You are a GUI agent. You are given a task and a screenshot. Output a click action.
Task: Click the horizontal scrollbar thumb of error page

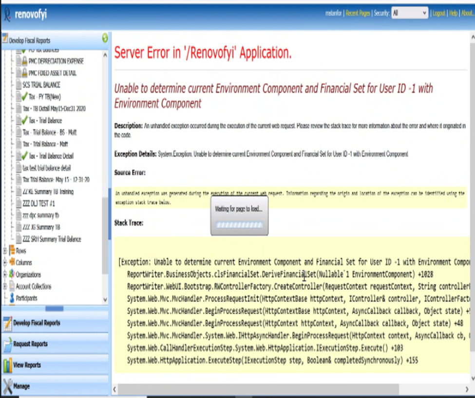[258, 389]
